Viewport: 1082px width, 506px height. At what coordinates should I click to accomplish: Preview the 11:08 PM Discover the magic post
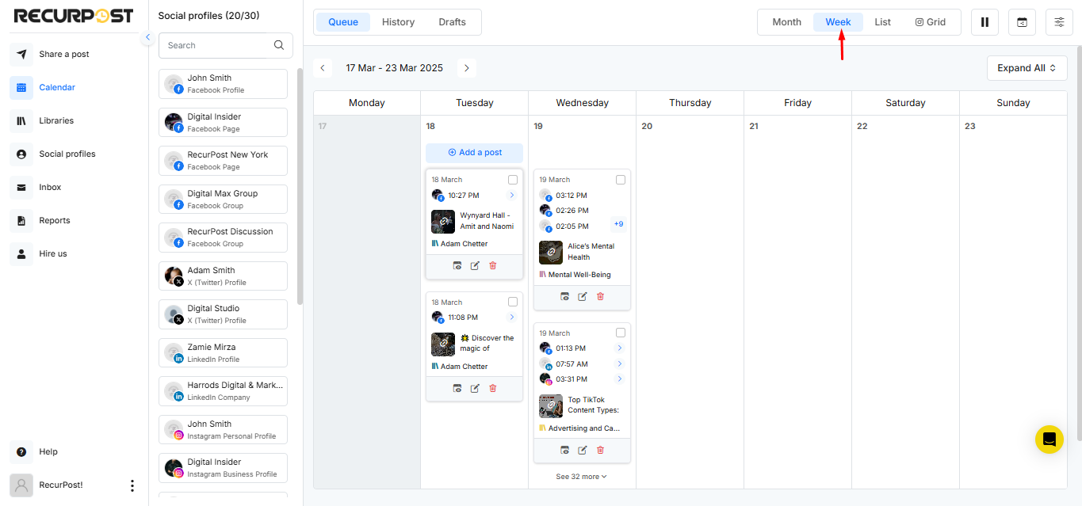click(457, 388)
